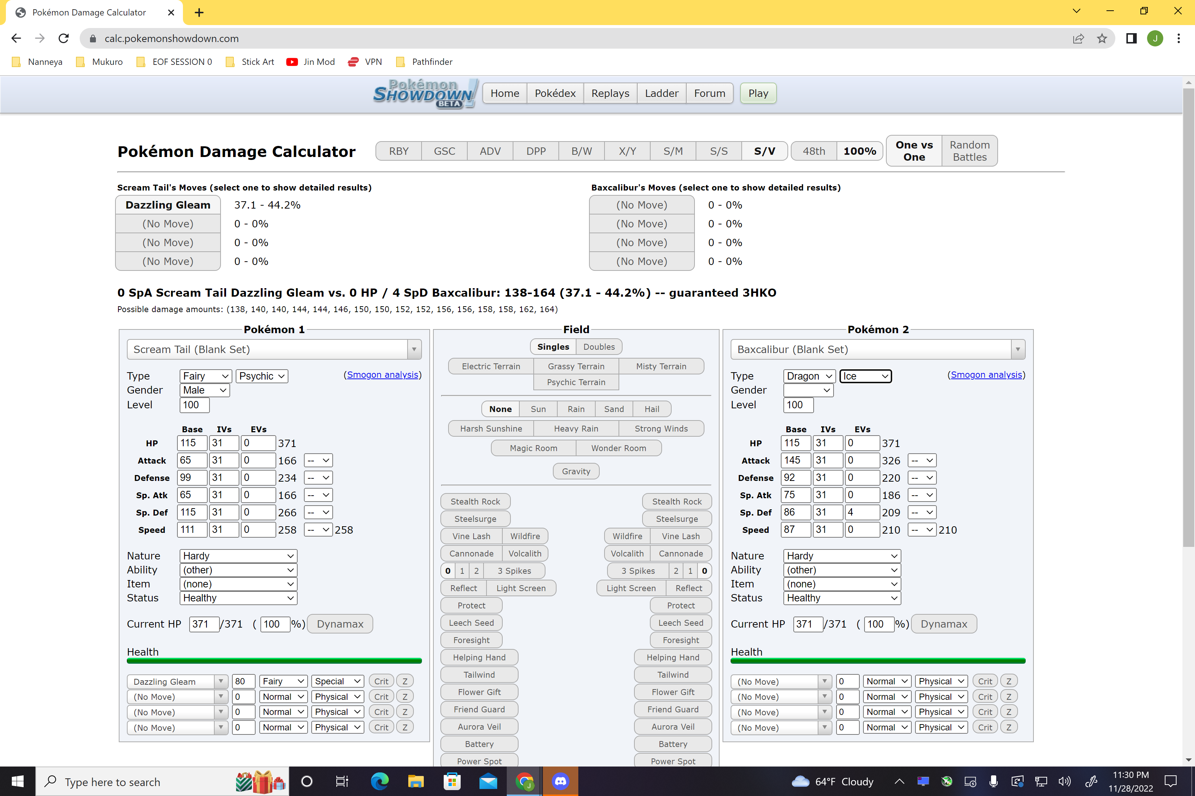Select Sand weather
1195x796 pixels.
coord(614,409)
